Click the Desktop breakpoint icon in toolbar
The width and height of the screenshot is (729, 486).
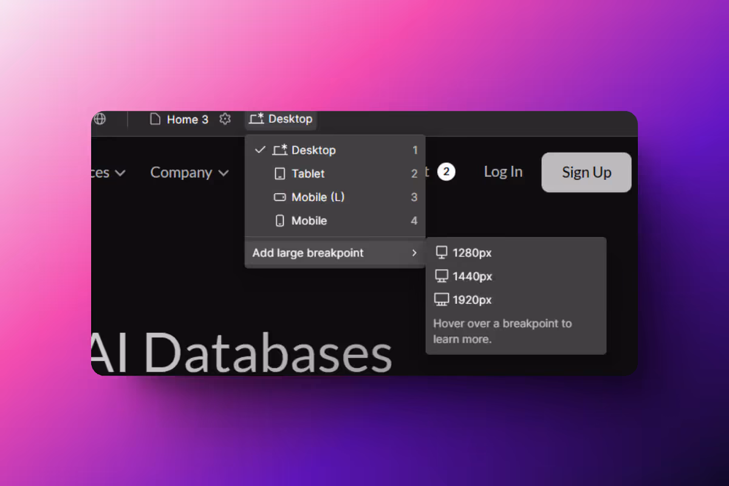click(x=256, y=119)
